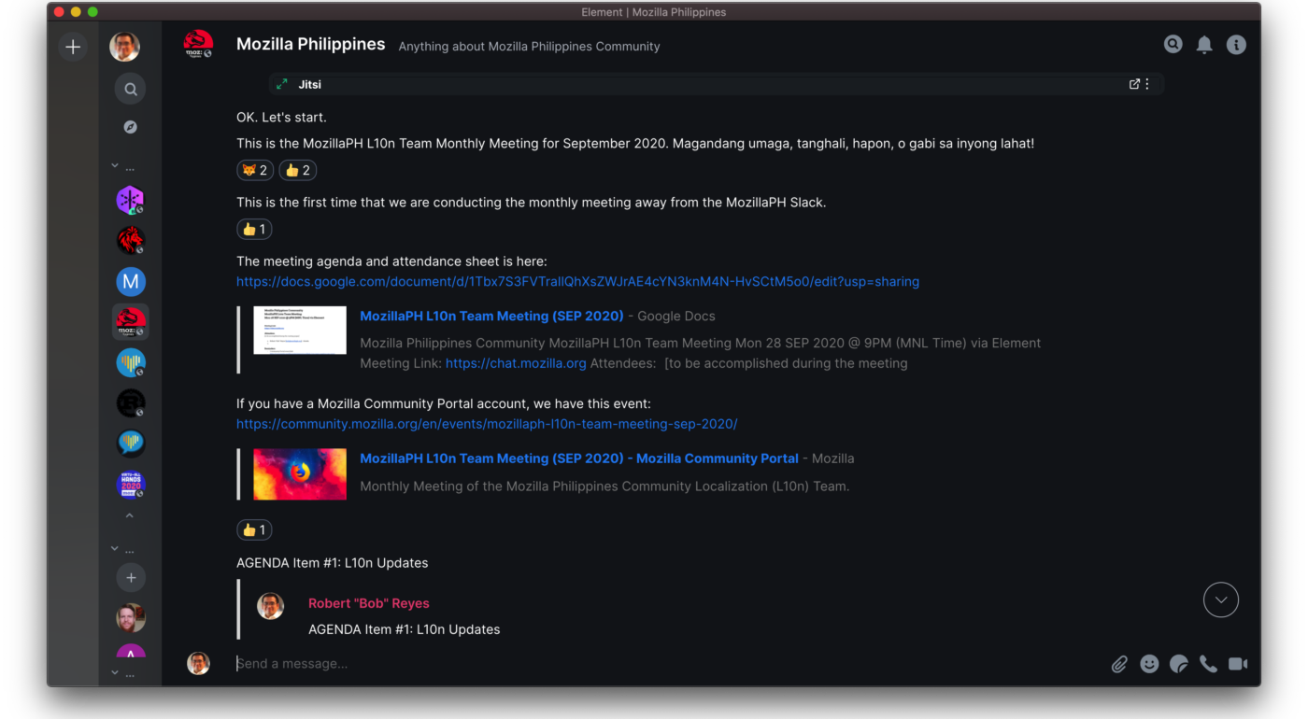Click the room topic text in header
Screen dimensions: 1308x719
click(529, 46)
